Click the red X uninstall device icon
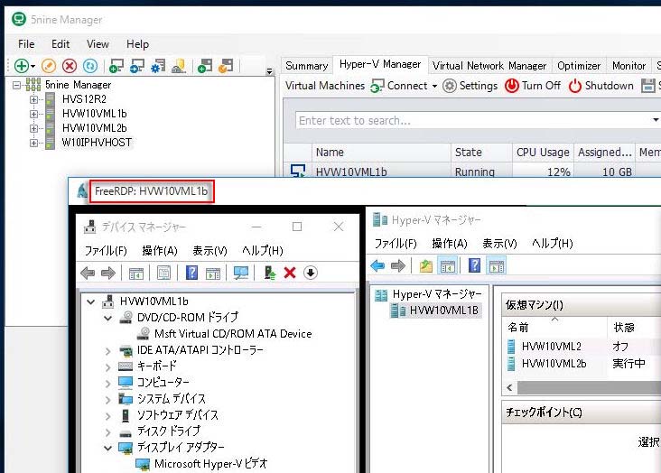The height and width of the screenshot is (473, 661). (290, 273)
